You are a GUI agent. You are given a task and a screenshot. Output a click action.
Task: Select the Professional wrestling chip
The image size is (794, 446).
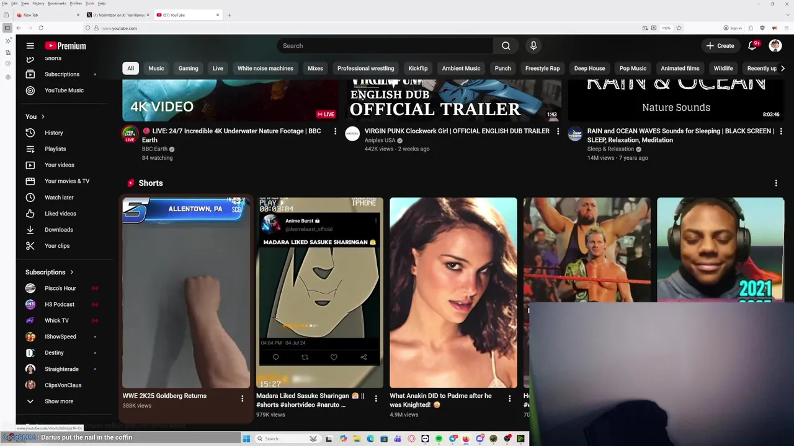point(365,68)
